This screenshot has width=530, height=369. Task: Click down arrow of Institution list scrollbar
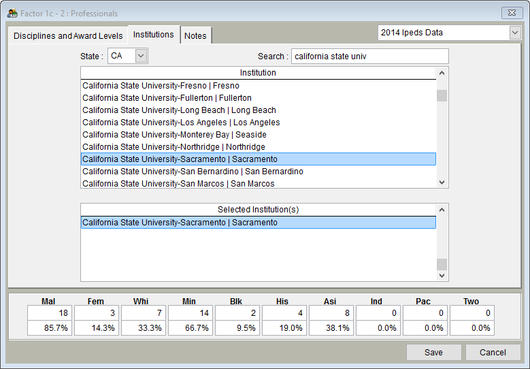[x=442, y=182]
